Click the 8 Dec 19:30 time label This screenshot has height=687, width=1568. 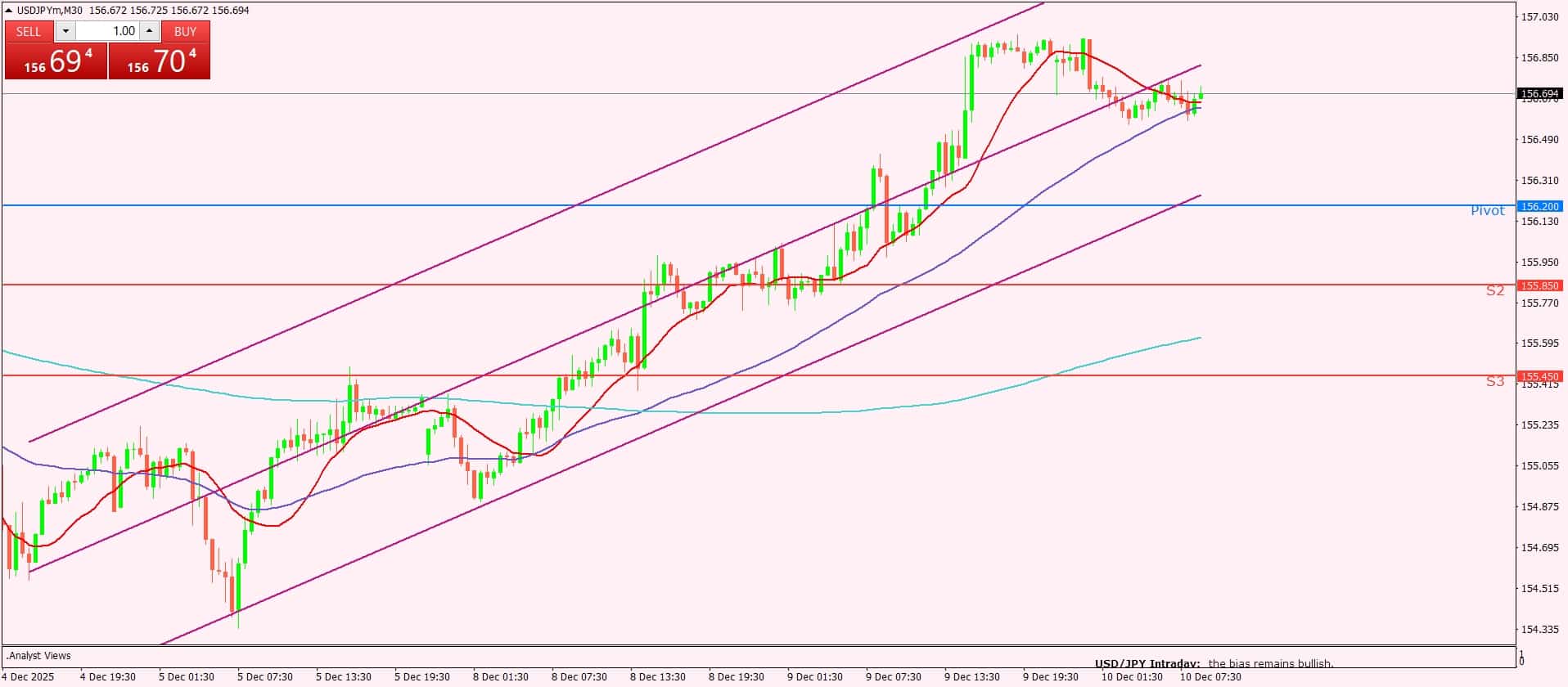click(x=737, y=677)
